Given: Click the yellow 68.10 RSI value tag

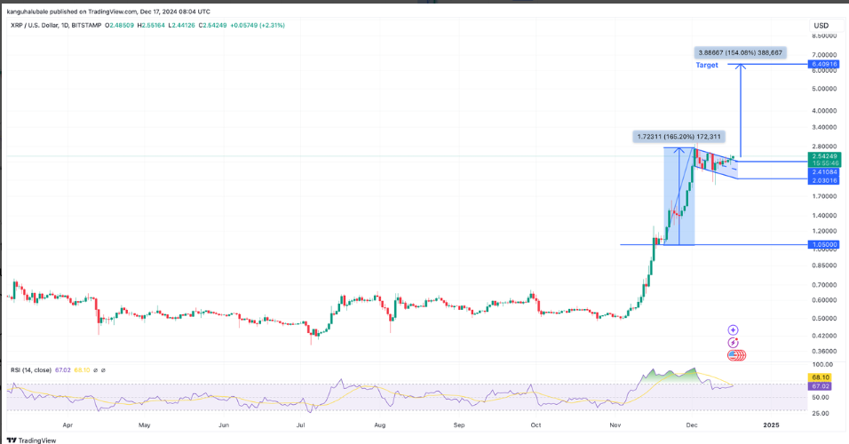Looking at the screenshot, I should point(822,377).
